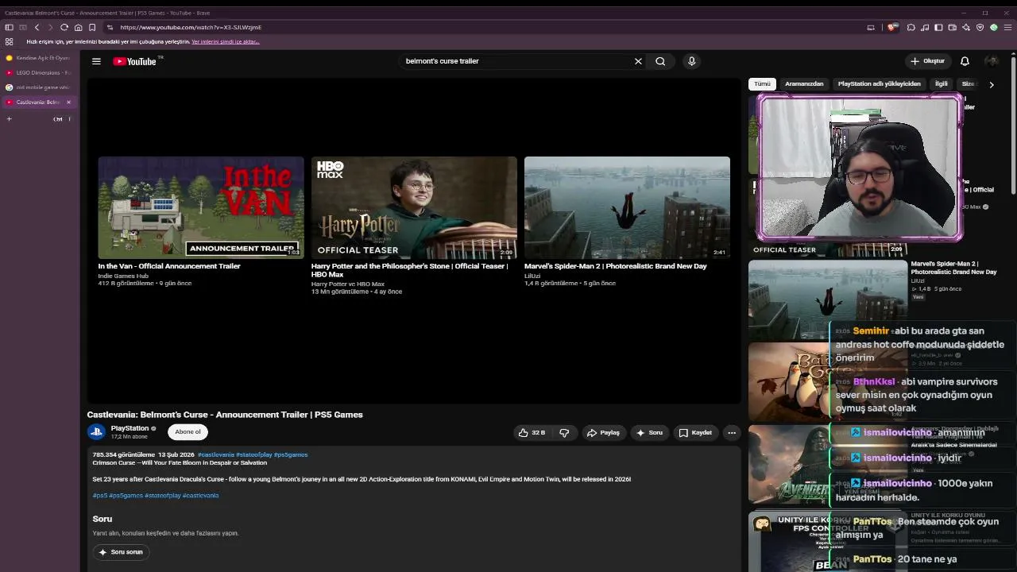Click the search magnifier button
Viewport: 1017px width, 572px height.
tap(660, 61)
